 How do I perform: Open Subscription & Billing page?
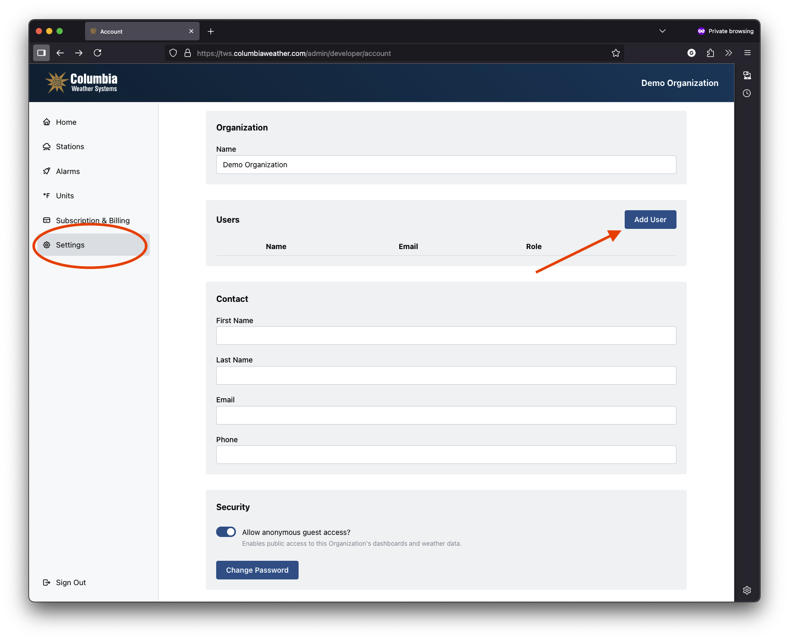[x=93, y=221]
